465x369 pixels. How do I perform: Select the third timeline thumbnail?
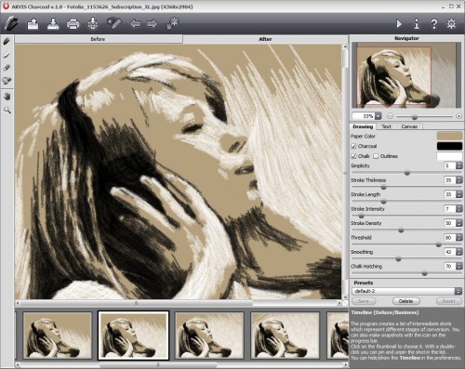[209, 336]
